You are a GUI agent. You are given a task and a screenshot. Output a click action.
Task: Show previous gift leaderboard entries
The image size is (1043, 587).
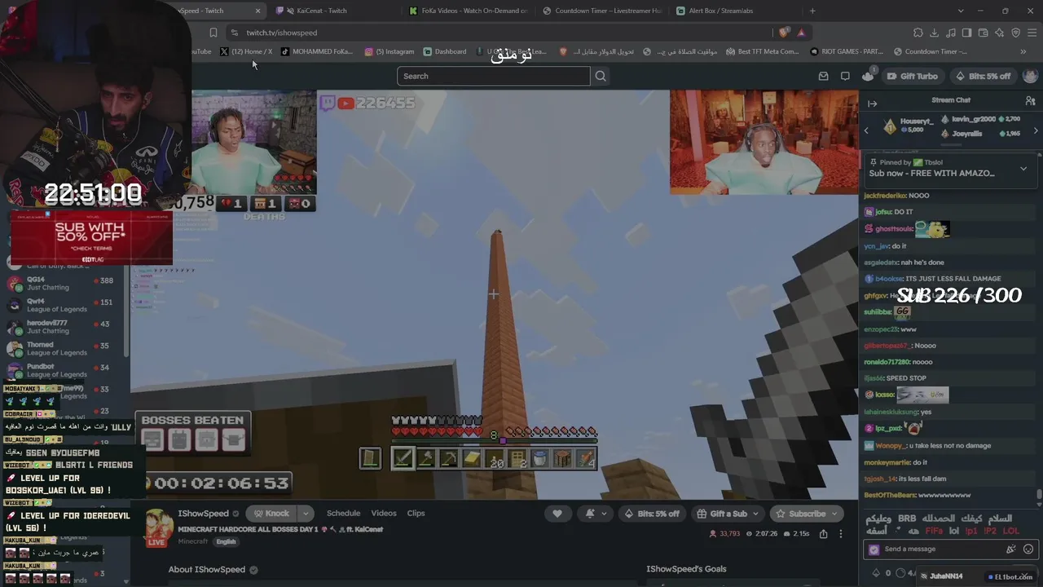tap(866, 130)
